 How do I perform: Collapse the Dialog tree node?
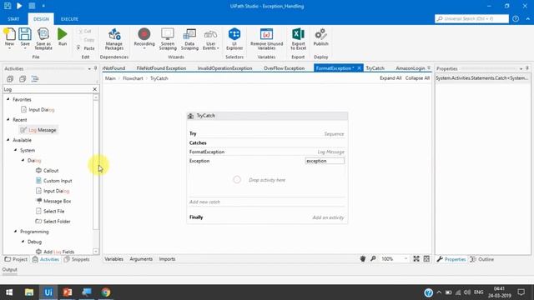click(x=23, y=160)
